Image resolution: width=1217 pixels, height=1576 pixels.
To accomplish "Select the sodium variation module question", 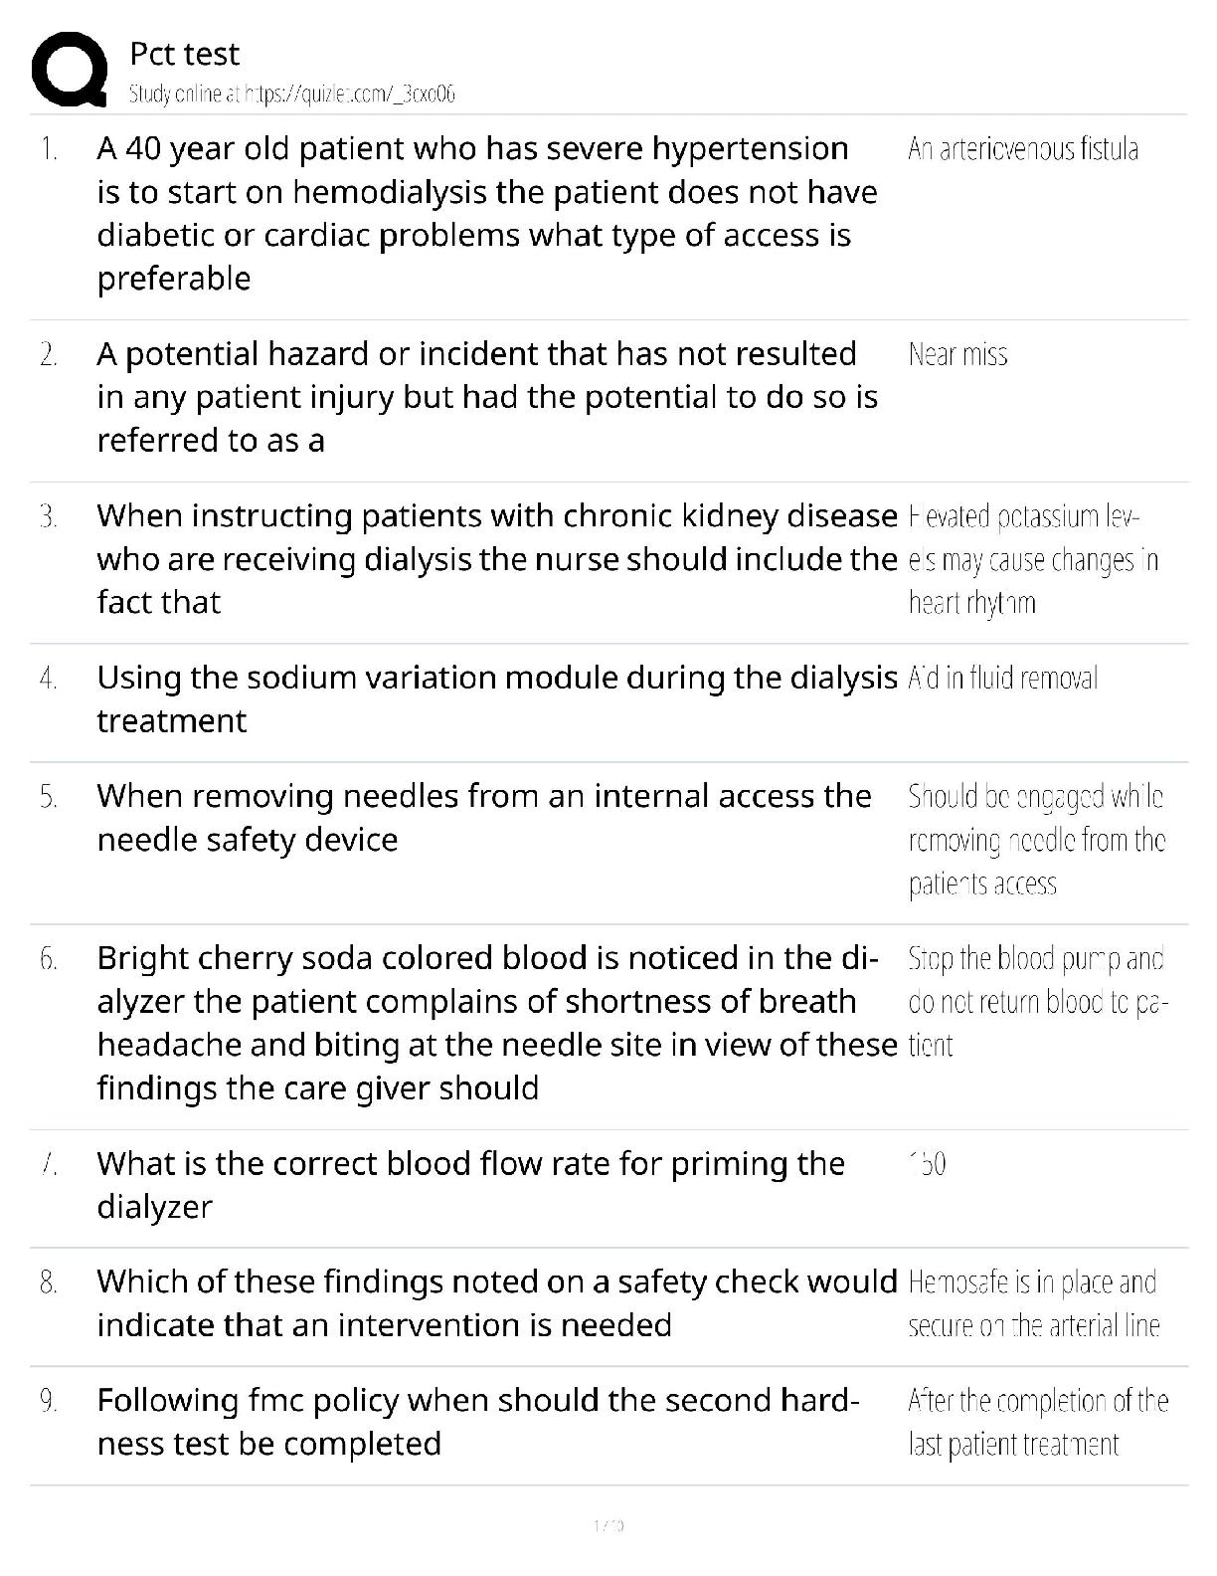I will tap(497, 698).
